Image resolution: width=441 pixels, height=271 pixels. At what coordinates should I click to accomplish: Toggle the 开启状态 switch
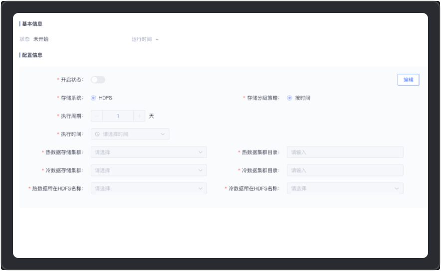[x=98, y=80]
